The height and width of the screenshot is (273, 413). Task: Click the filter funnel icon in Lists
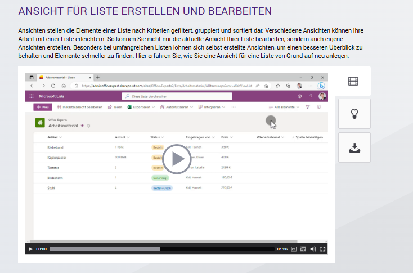(x=308, y=107)
